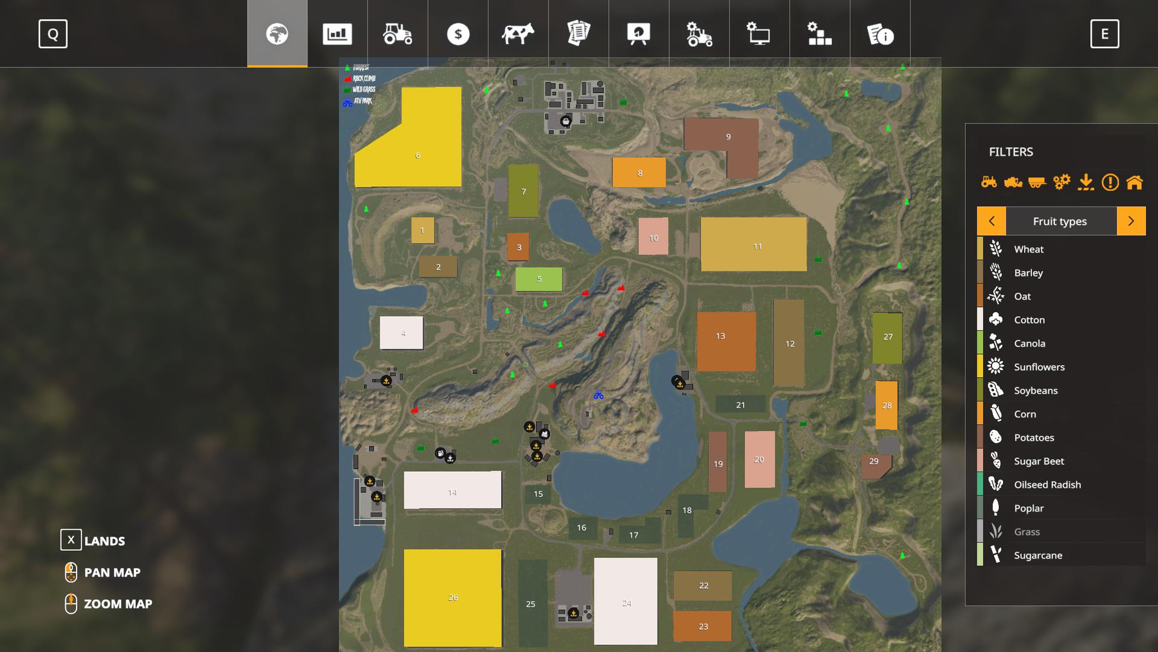
Task: Toggle the exclamation mark map filter
Action: point(1110,182)
